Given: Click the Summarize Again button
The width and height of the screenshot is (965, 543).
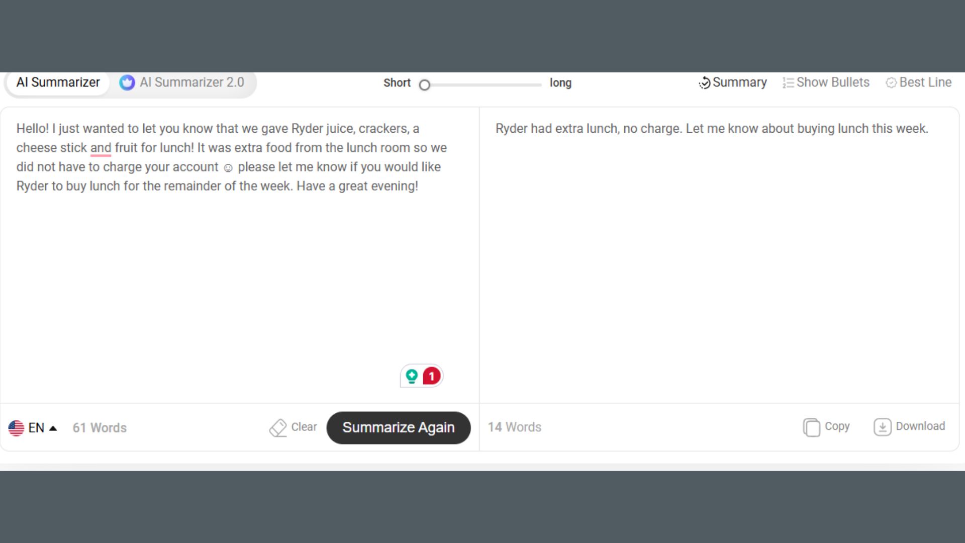Looking at the screenshot, I should 399,427.
